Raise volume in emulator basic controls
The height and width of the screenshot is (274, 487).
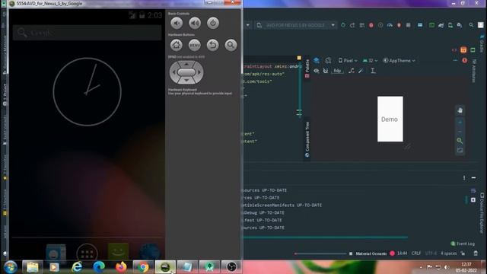[x=195, y=23]
